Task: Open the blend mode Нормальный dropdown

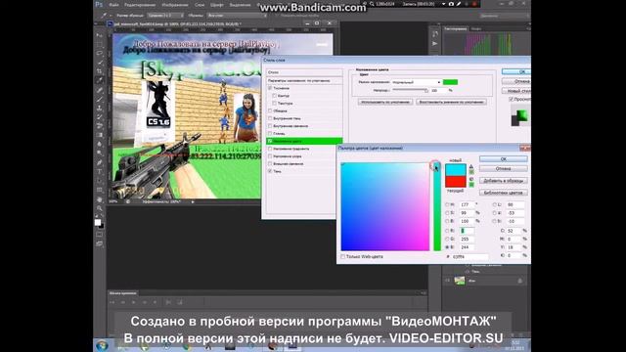Action: pos(416,82)
